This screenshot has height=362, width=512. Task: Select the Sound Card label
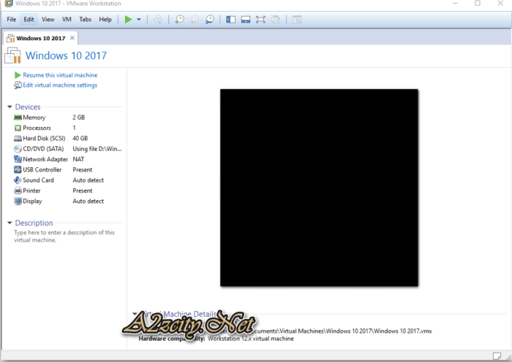(38, 180)
